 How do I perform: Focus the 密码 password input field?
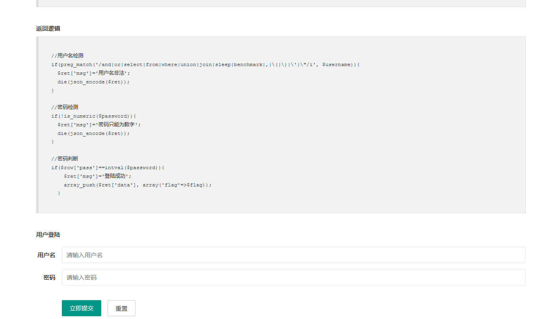point(293,278)
